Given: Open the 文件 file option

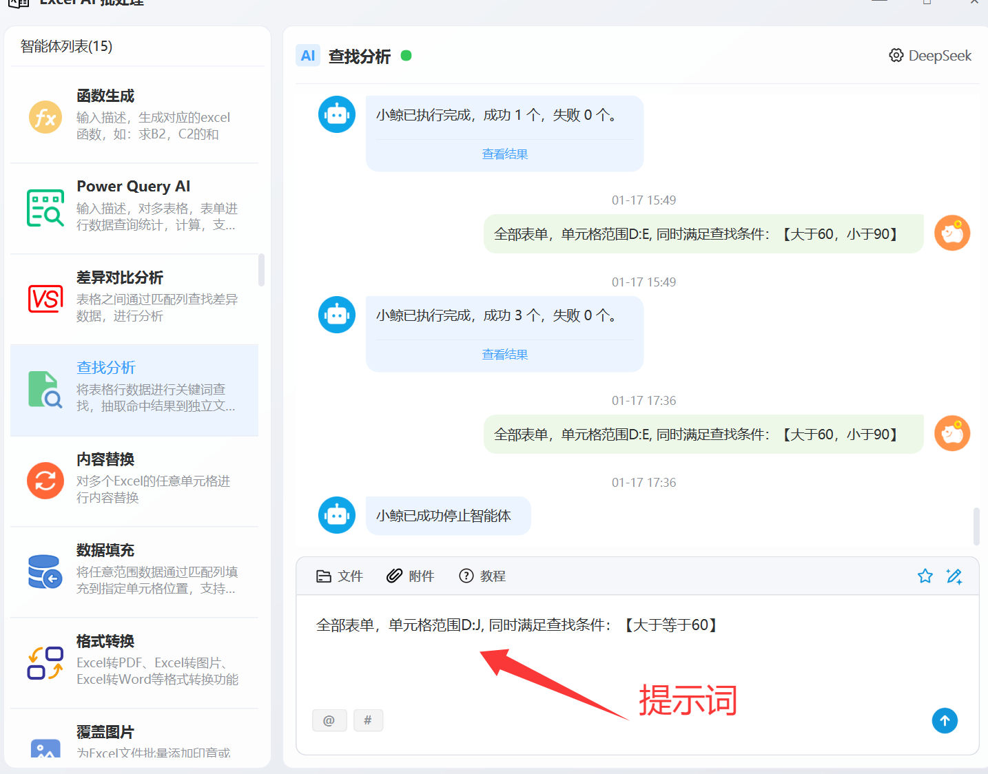Looking at the screenshot, I should [x=340, y=576].
